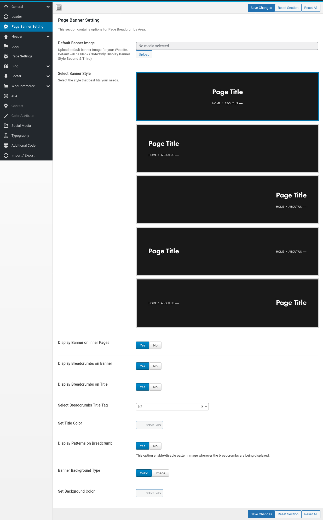
Task: Click the top Reset All button
Action: pyautogui.click(x=311, y=8)
